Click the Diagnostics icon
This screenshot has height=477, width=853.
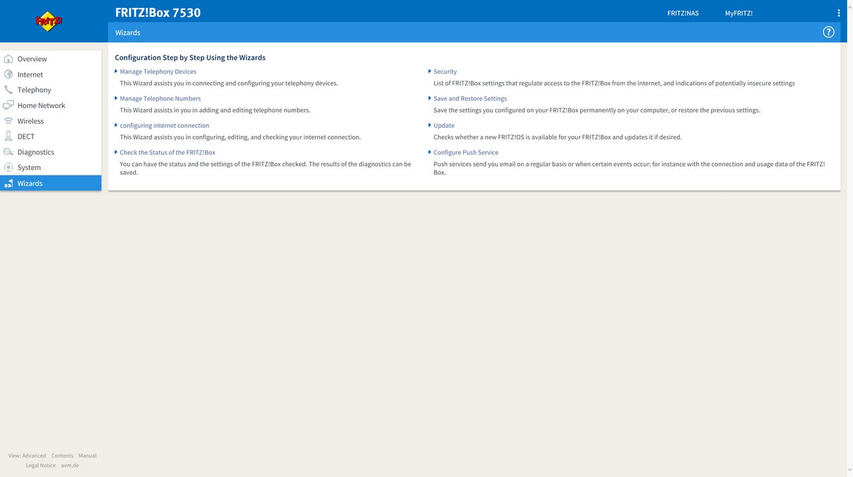(x=9, y=152)
